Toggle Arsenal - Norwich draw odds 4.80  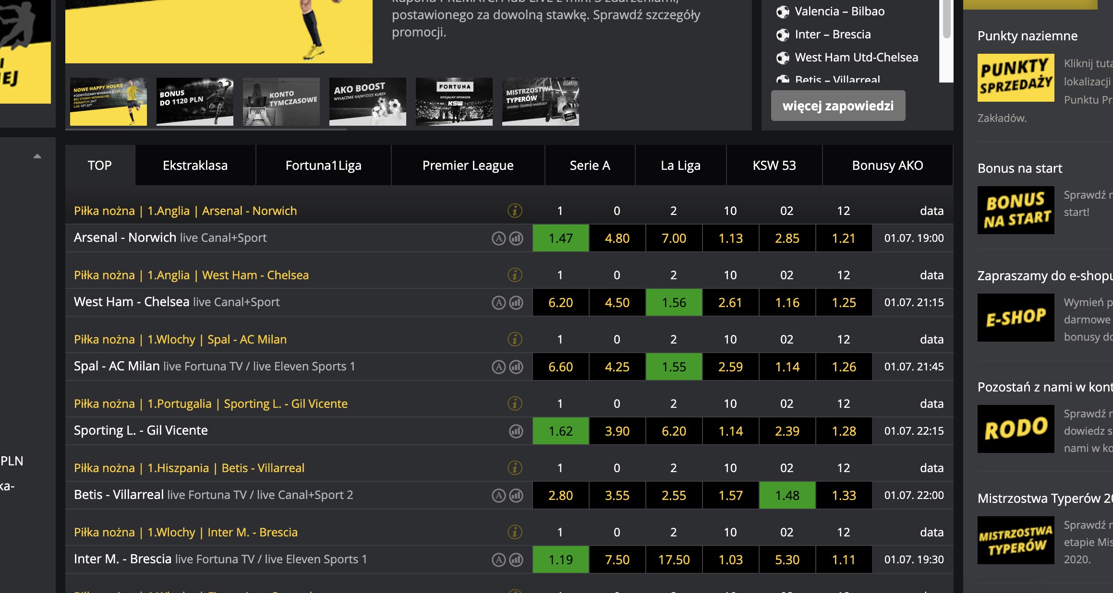tap(617, 238)
